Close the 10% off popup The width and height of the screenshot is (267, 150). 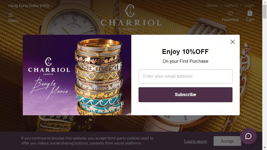click(233, 42)
